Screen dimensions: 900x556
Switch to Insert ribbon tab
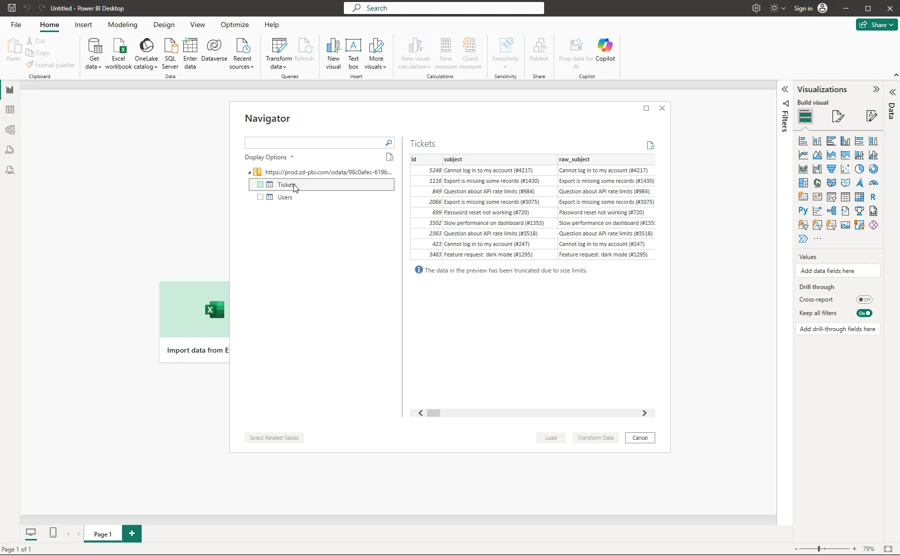click(83, 25)
